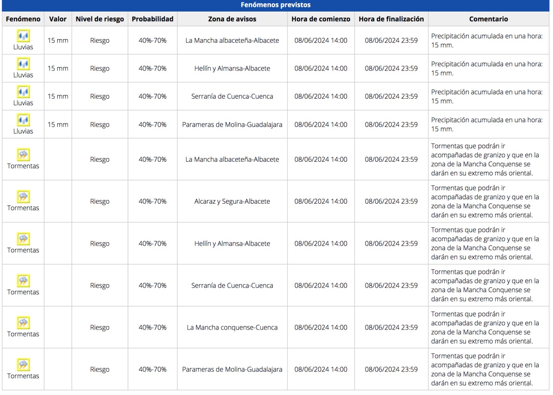Click the Lluvias icon for Parameras de Molina-Guadalajara

pyautogui.click(x=23, y=120)
